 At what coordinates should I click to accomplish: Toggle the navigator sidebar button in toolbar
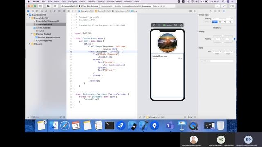pyautogui.click(x=40, y=6)
